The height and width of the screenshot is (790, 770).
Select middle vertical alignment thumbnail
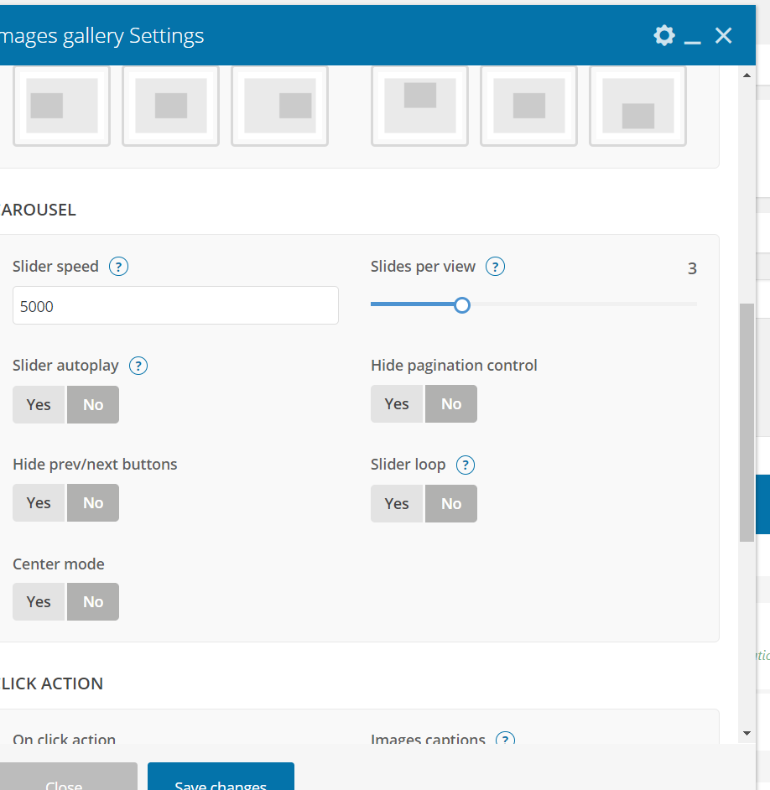click(x=528, y=106)
